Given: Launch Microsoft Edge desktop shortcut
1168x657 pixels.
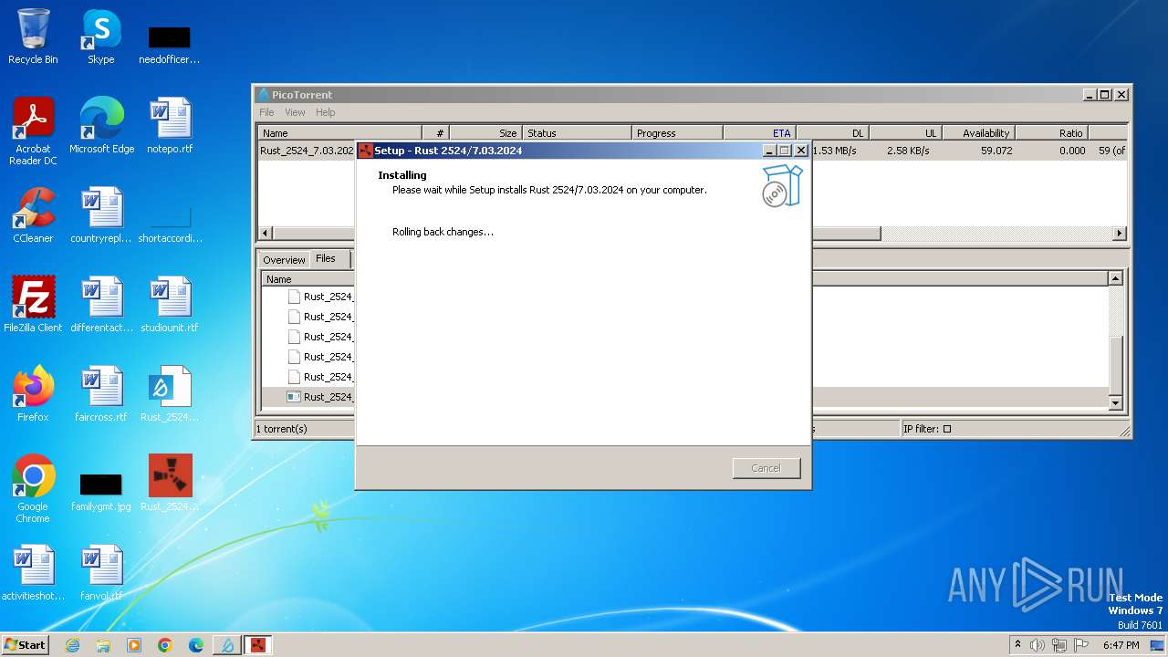Looking at the screenshot, I should pos(101,126).
